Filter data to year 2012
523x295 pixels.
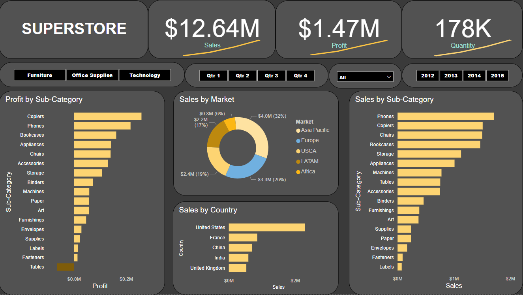pyautogui.click(x=427, y=75)
